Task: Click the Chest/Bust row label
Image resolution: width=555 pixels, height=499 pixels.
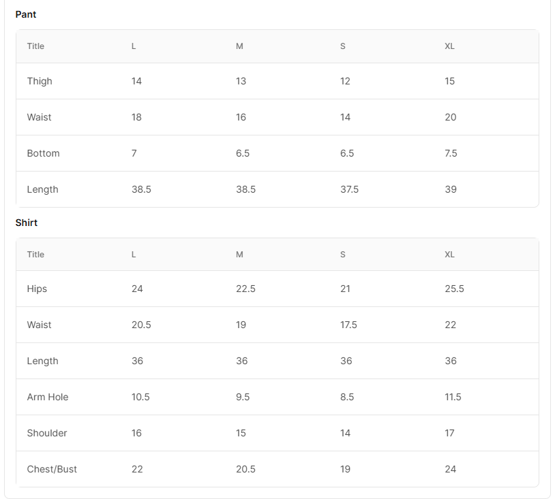Action: pos(52,469)
